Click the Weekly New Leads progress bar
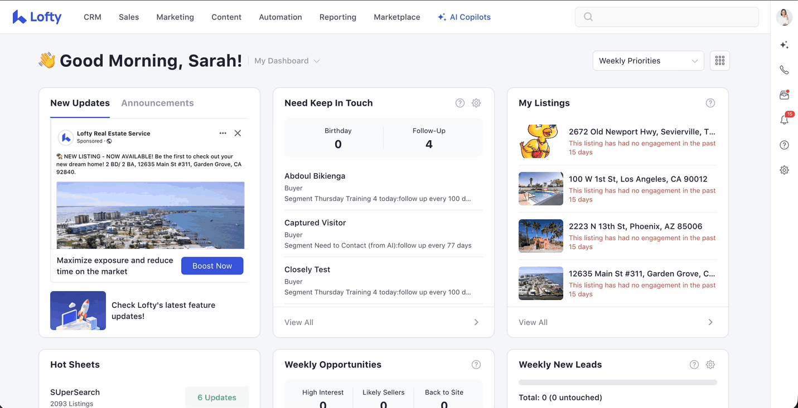798x408 pixels. [617, 382]
